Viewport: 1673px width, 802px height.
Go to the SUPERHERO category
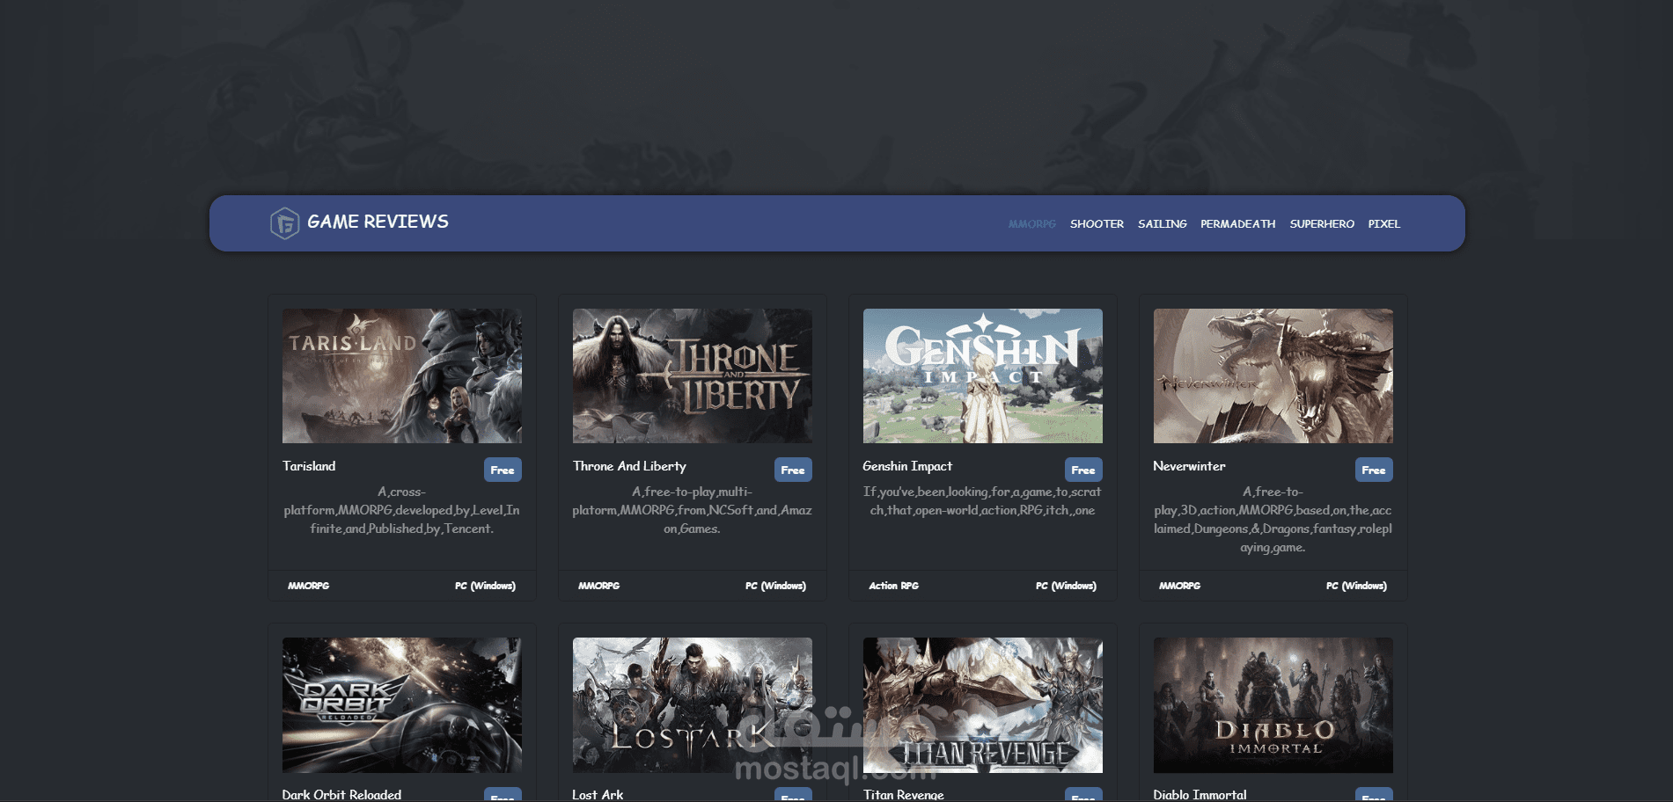1322,224
